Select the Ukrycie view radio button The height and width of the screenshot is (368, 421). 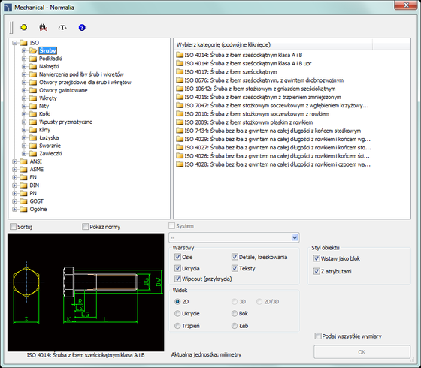177,314
